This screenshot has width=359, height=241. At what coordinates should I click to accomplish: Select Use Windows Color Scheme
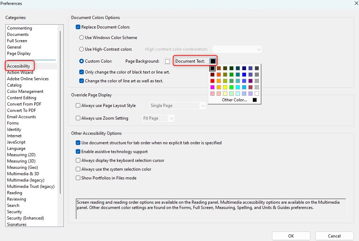[81, 37]
